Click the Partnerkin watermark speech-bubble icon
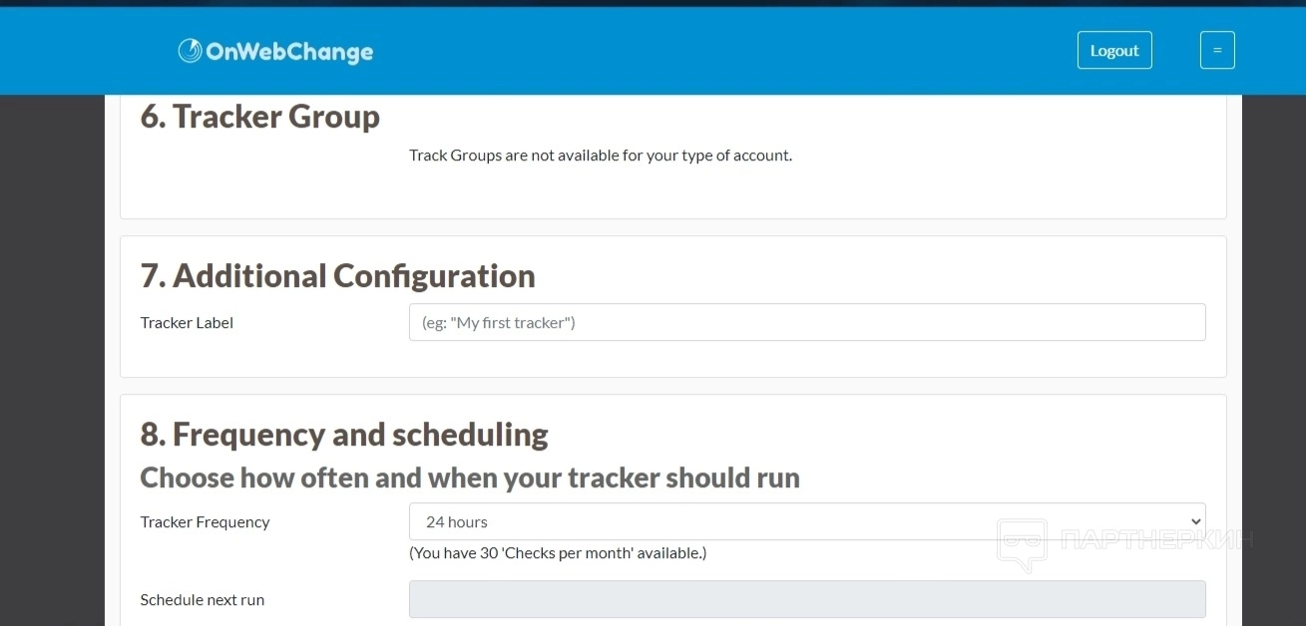 pyautogui.click(x=1022, y=544)
